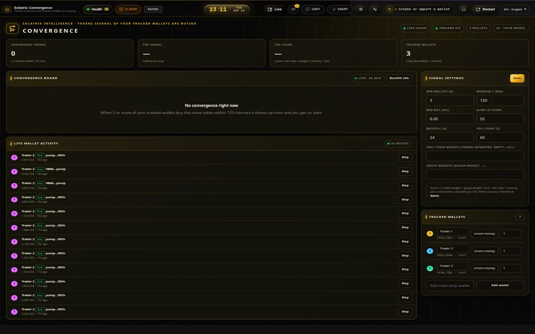Click the Group Weights input

click(475, 174)
